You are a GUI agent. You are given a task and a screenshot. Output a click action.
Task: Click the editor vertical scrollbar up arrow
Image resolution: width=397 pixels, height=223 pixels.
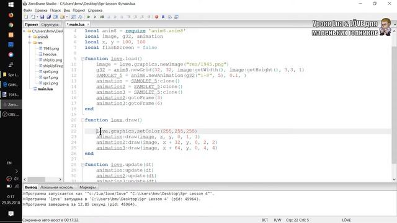(395, 32)
